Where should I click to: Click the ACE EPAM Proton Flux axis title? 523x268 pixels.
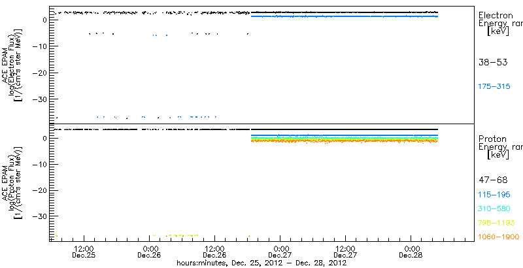(13, 184)
